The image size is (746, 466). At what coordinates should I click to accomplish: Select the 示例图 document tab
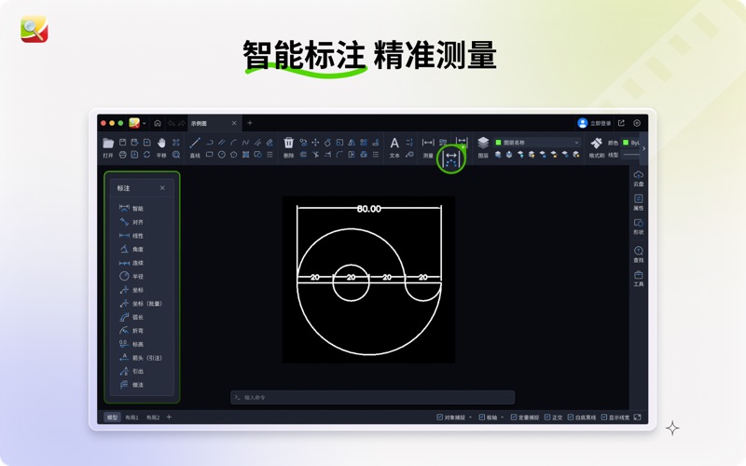pos(214,123)
